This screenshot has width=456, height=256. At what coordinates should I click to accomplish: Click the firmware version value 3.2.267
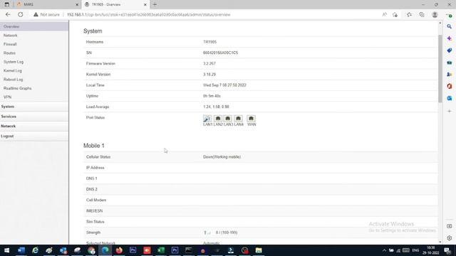pos(209,63)
